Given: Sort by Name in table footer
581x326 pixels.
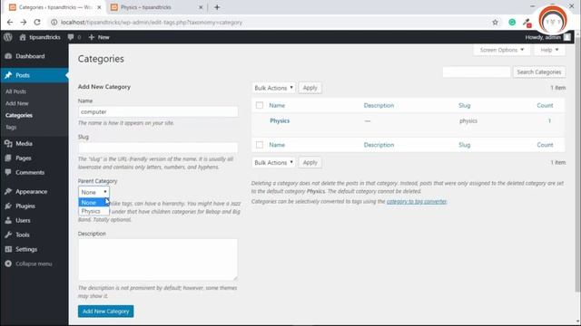Looking at the screenshot, I should pyautogui.click(x=277, y=145).
